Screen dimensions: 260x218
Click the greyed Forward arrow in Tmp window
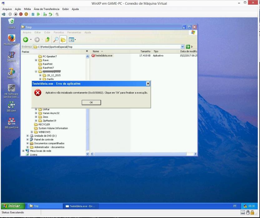click(x=37, y=40)
